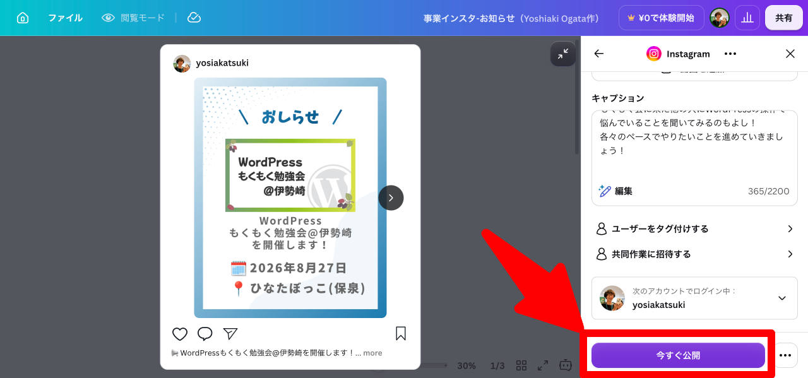
Task: Click profile picture in post preview header
Action: (182, 63)
